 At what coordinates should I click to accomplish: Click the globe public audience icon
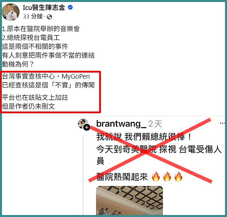[49, 17]
